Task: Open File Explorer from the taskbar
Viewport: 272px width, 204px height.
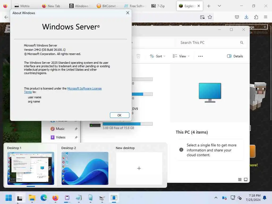Action: pyautogui.click(x=32, y=198)
